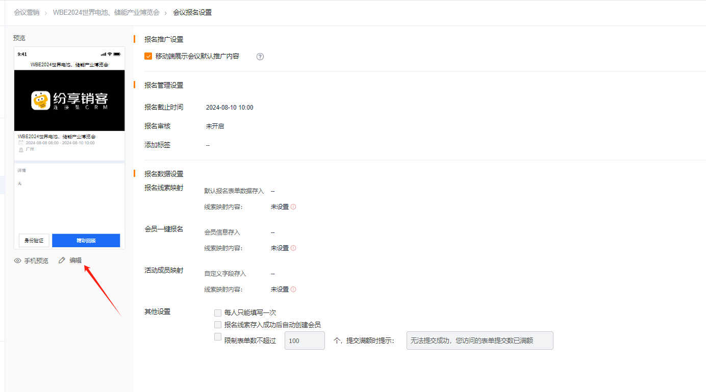Click warning icon next to 会员一键报名 未设置

(293, 248)
